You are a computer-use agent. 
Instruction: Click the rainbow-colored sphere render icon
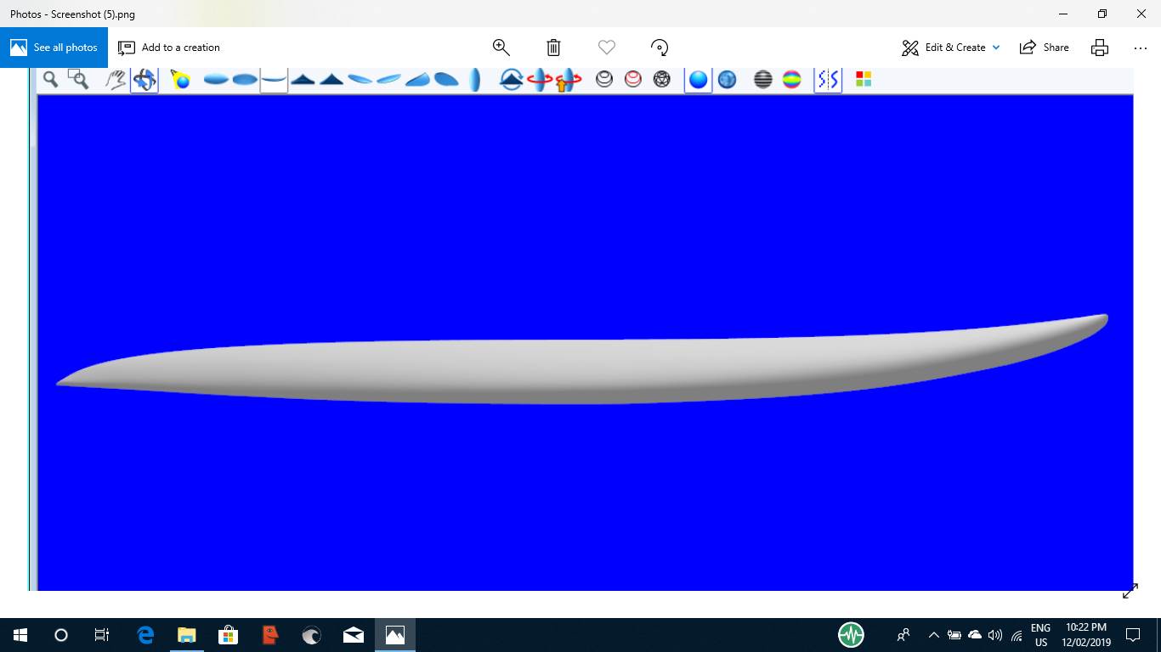791,80
